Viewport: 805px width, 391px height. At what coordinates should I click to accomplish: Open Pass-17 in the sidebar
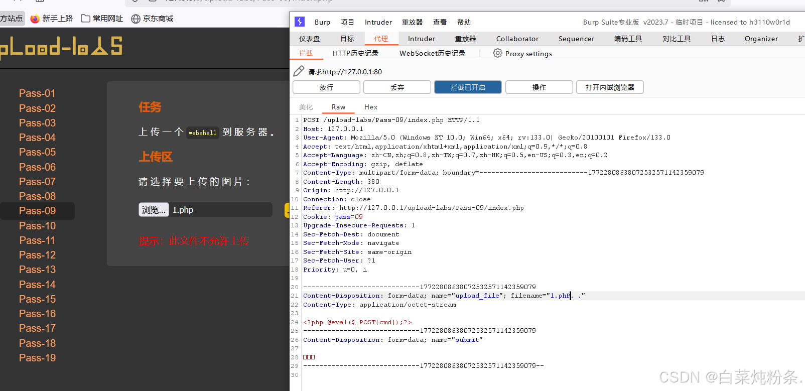37,328
